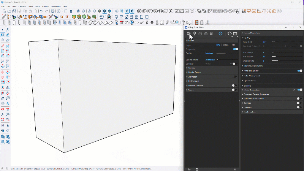Select the Eraser tool in left toolbar
Viewport: 304px width, 171px height.
(8, 35)
